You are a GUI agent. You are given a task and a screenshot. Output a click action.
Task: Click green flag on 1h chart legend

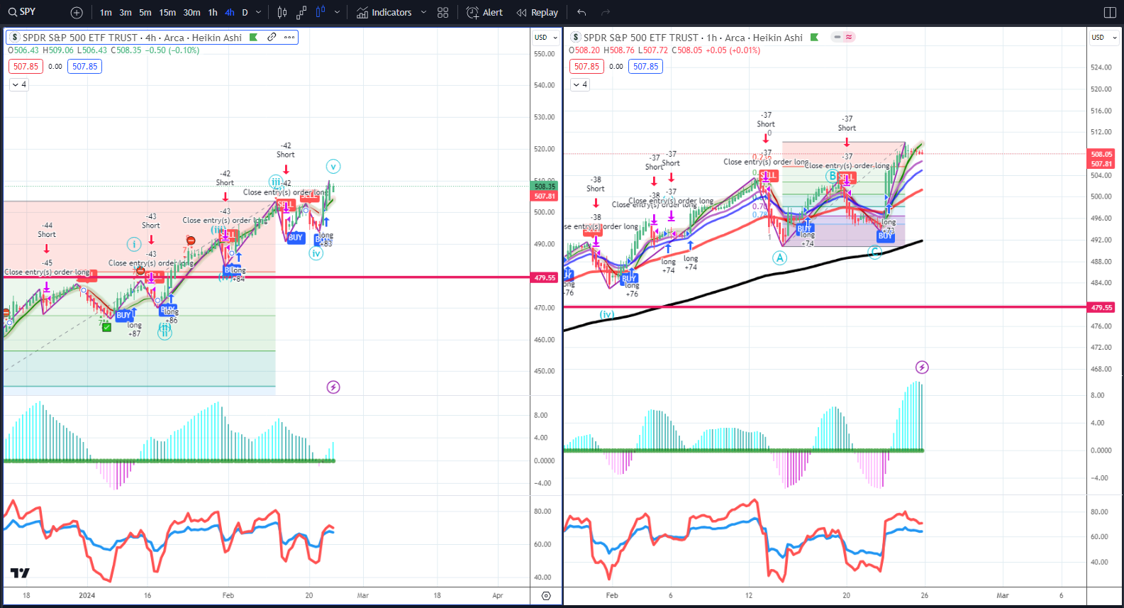[814, 38]
